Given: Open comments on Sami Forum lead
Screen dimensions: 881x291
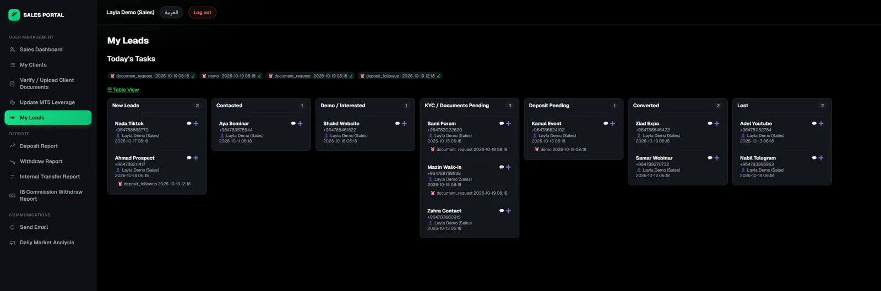Looking at the screenshot, I should coord(502,124).
